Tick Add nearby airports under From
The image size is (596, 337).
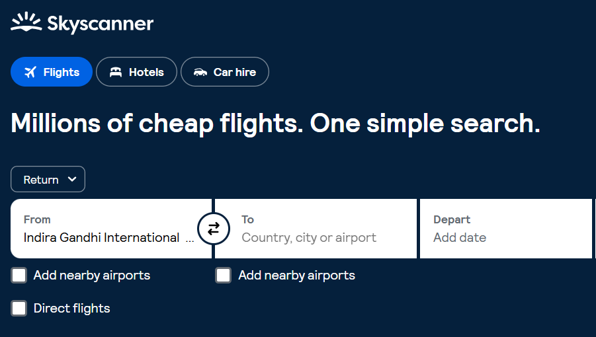tap(19, 276)
